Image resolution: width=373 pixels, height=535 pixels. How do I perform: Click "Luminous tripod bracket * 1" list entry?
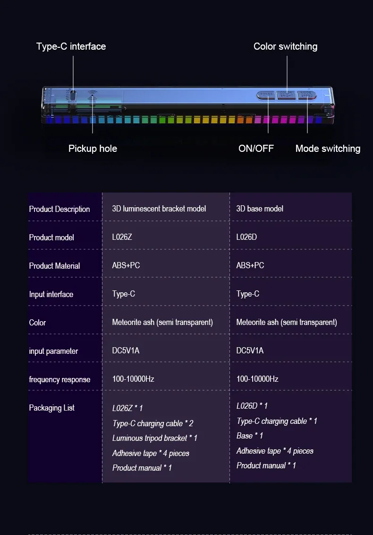[x=155, y=438]
